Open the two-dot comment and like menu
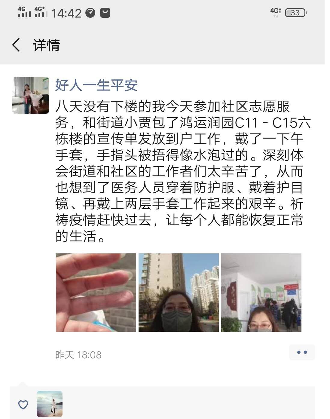 302,352
